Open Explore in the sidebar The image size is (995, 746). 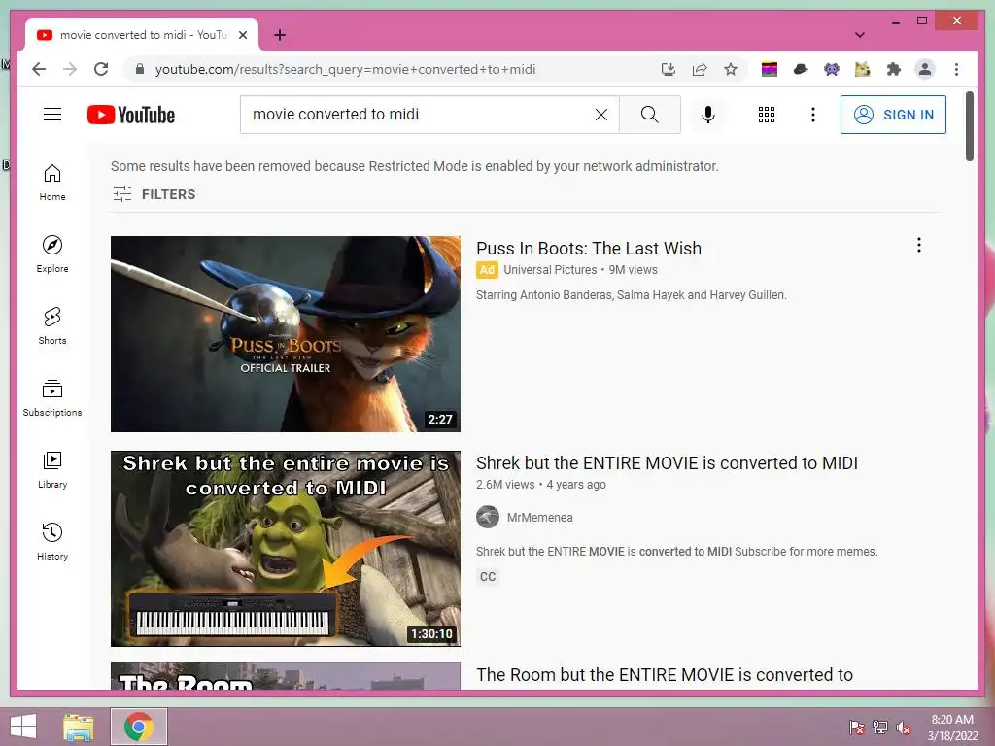(52, 254)
